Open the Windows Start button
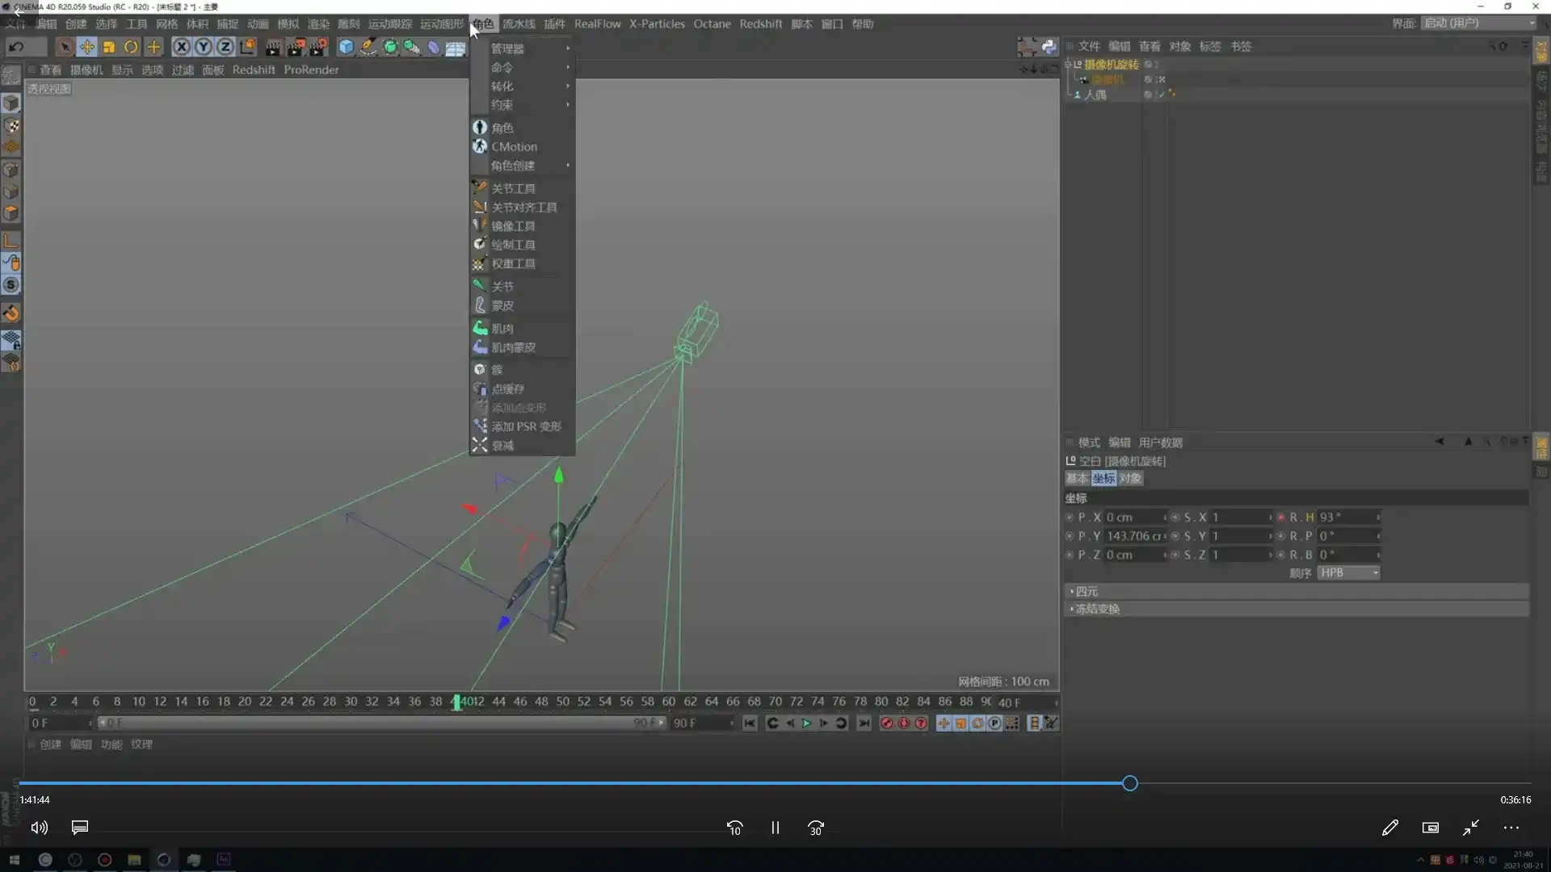Viewport: 1551px width, 872px height. (x=15, y=860)
